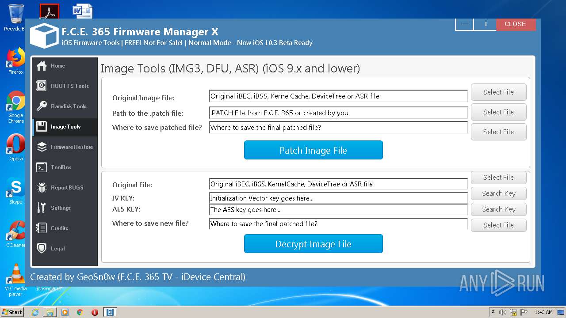
Task: Click the Credits list icon
Action: [x=42, y=228]
